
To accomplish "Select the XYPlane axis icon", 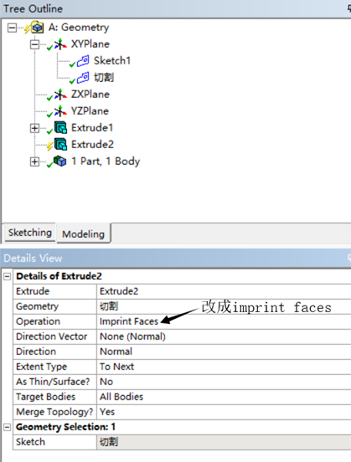I will pos(60,44).
